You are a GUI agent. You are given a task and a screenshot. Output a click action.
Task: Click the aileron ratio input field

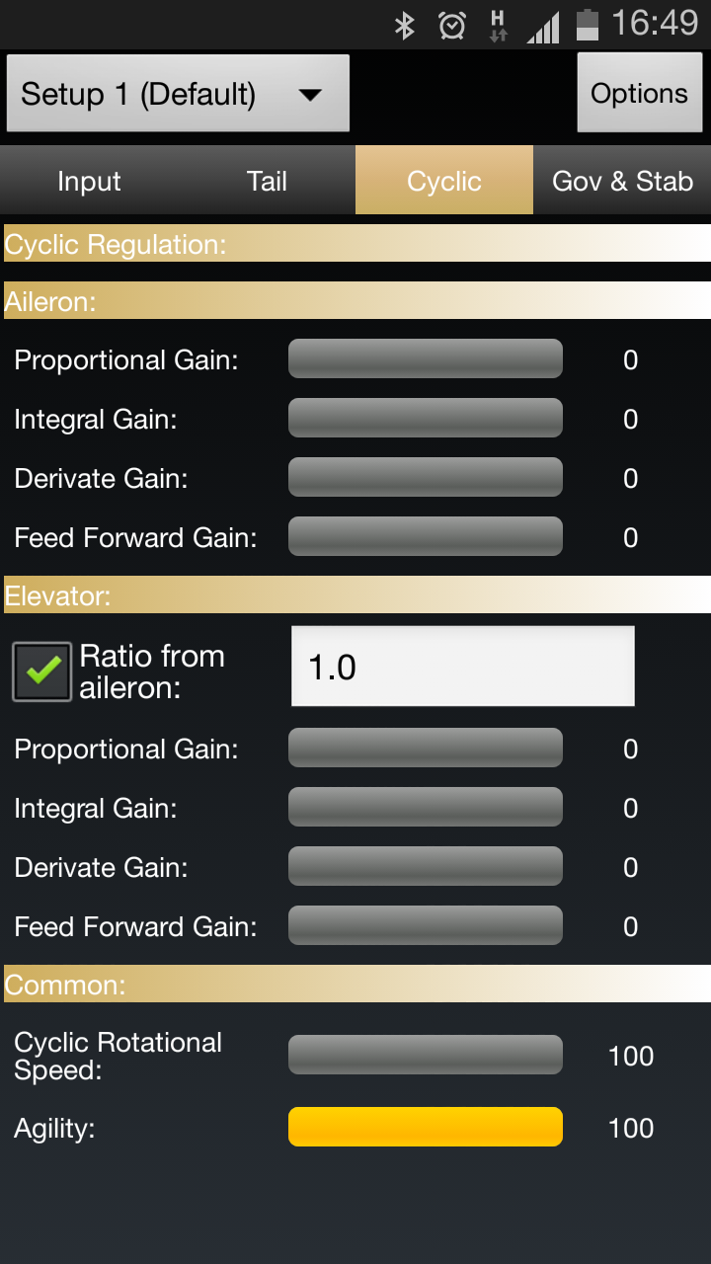(463, 667)
